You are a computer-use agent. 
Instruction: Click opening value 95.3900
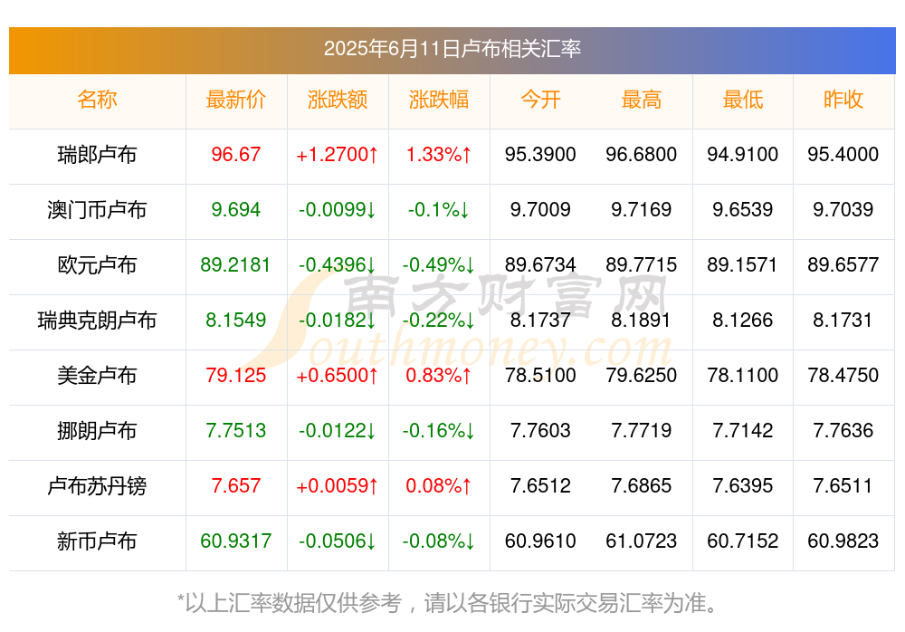[x=540, y=155]
